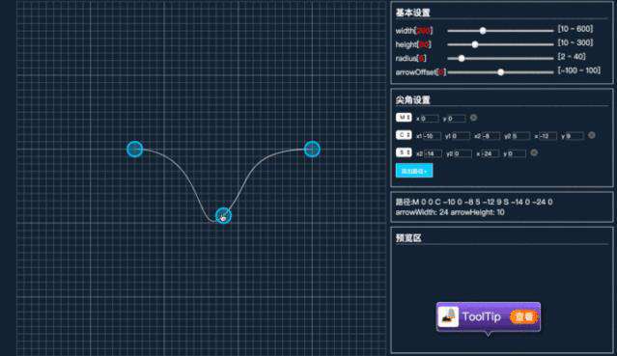Screen dimensions: 617x356
Task: Click the orange button in ToolTip preview
Action: pos(523,316)
